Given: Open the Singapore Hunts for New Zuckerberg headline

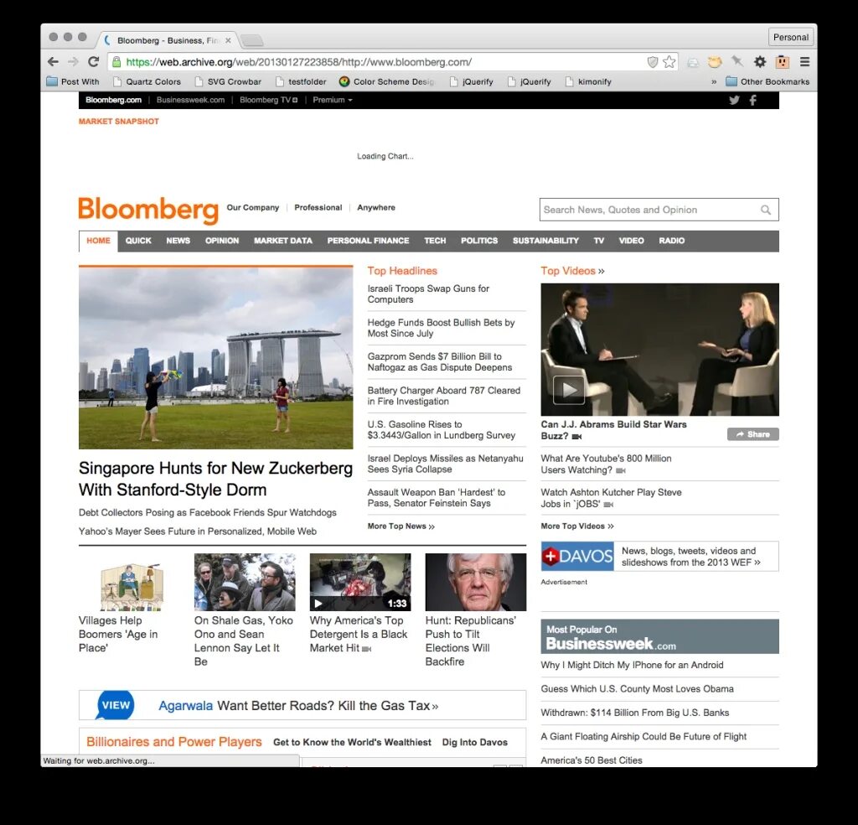Looking at the screenshot, I should [215, 479].
